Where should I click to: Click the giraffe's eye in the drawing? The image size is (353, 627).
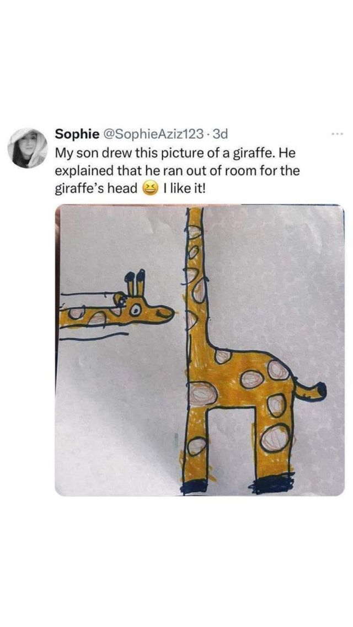136,309
